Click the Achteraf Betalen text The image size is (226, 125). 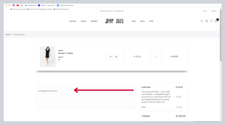coord(62,9)
